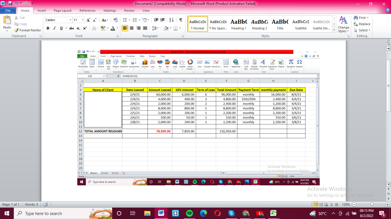This screenshot has height=219, width=391.
Task: Cut the selection with the scissors tool
Action: click(x=20, y=18)
